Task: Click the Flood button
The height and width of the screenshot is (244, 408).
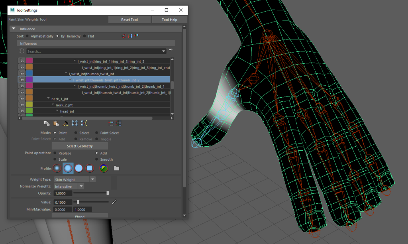Action: pyautogui.click(x=80, y=216)
